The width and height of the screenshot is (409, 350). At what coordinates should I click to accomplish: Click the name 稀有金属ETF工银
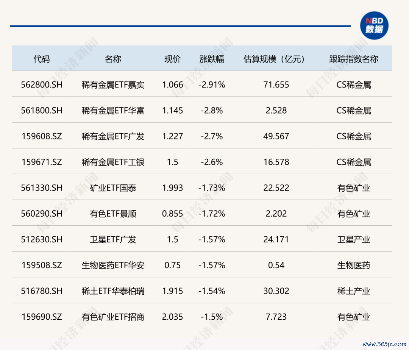coord(113,162)
